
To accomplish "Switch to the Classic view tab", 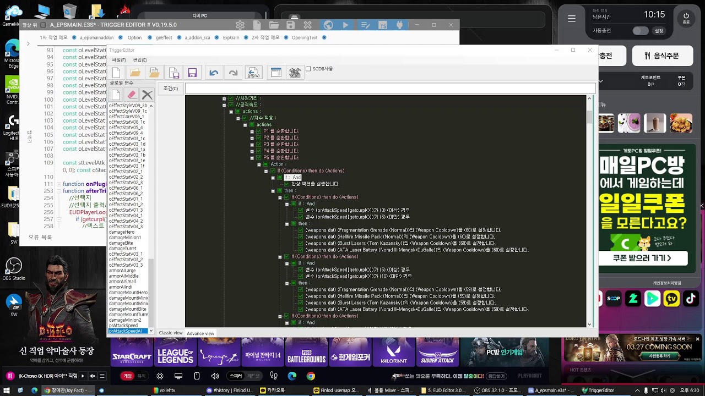I will 171,333.
